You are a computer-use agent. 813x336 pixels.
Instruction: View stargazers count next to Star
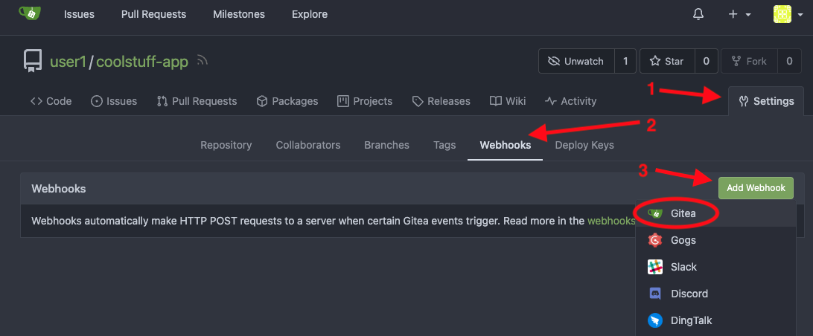click(707, 61)
